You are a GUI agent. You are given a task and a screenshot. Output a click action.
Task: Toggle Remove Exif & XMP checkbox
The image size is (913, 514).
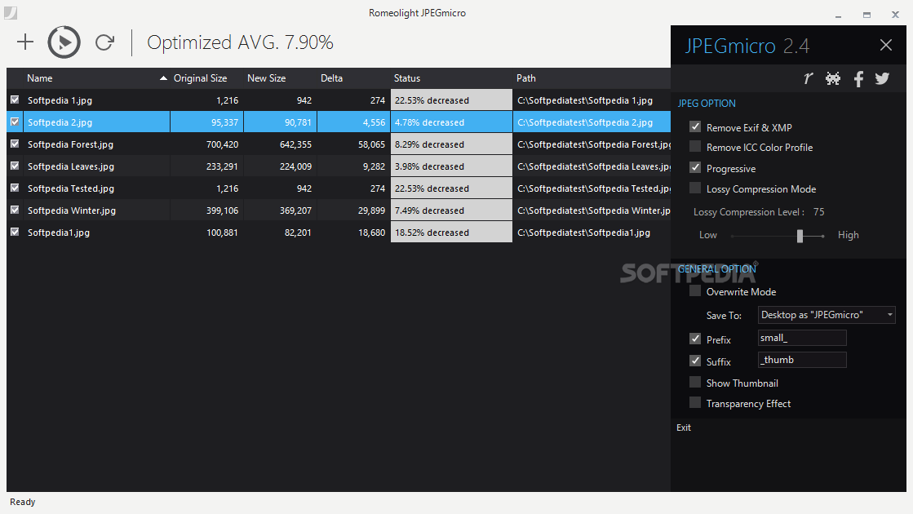point(695,127)
